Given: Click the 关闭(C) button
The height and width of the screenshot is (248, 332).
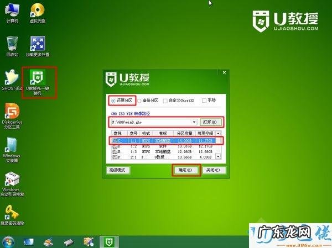Looking at the screenshot, I should coord(214,170).
